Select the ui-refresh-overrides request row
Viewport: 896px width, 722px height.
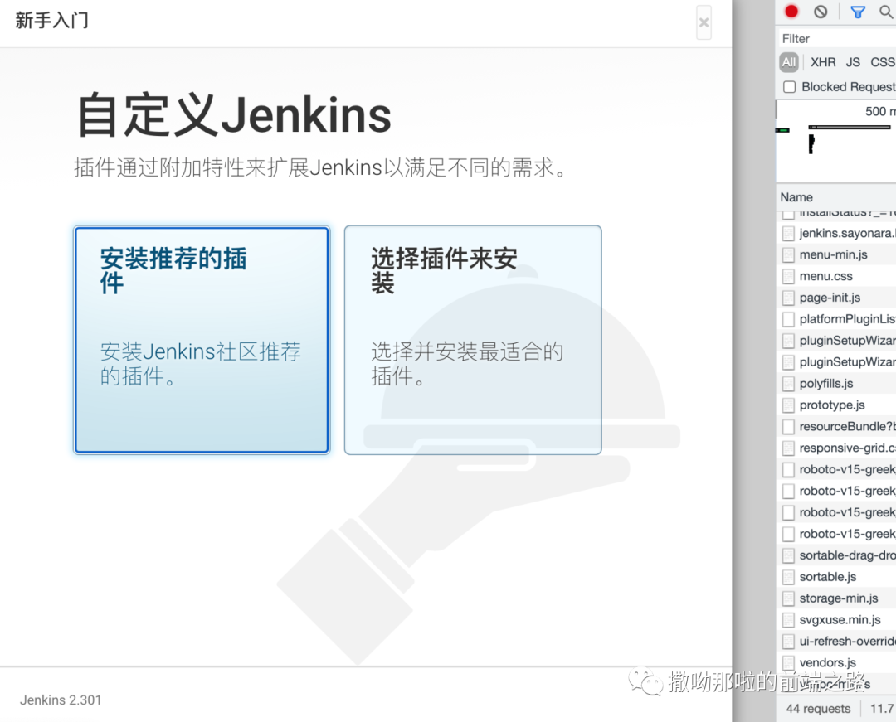[x=836, y=642]
